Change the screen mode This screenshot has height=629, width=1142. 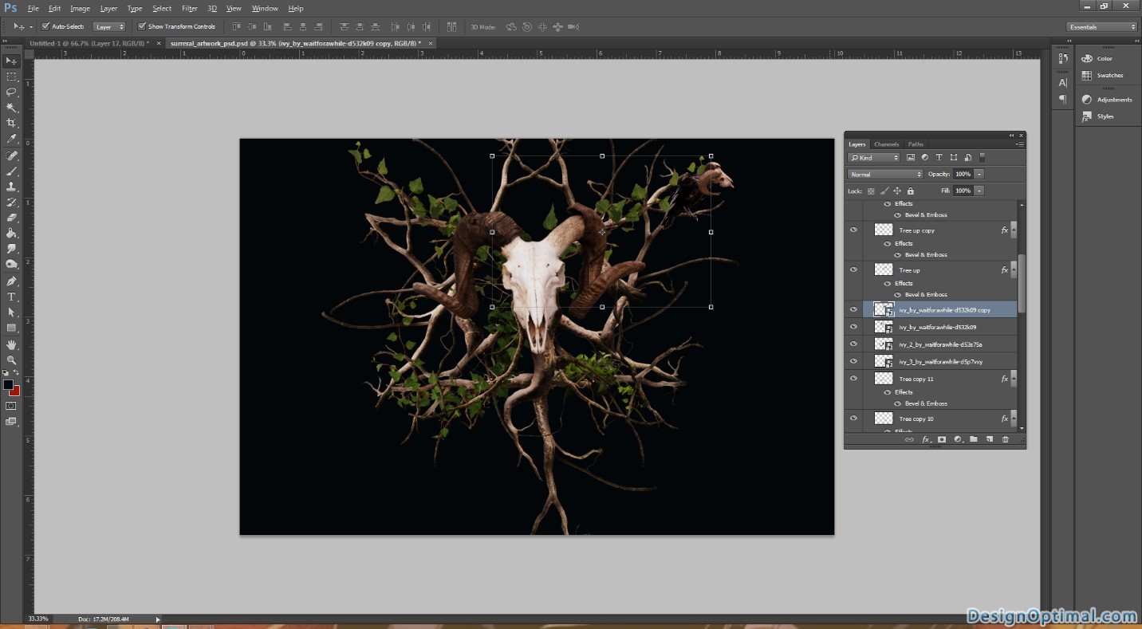coord(11,421)
